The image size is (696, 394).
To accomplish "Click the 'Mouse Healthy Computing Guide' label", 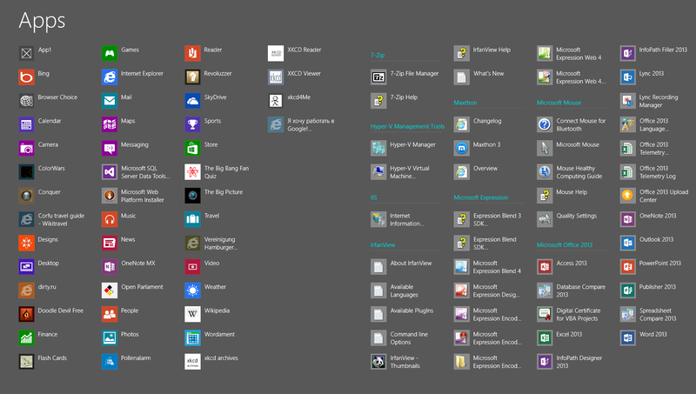I will tap(579, 172).
